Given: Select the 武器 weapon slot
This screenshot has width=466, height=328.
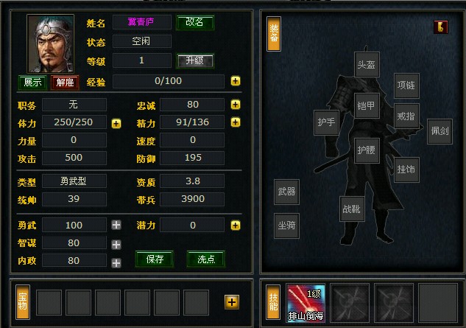Looking at the screenshot, I should tap(286, 192).
